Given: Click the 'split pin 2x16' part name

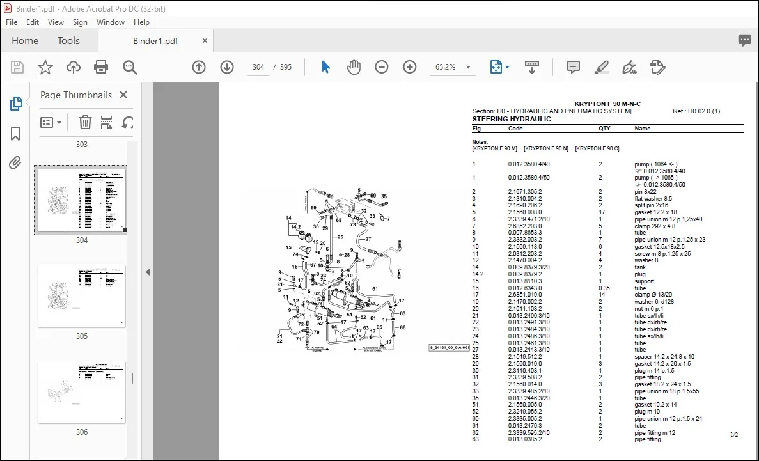Looking at the screenshot, I should [x=651, y=205].
